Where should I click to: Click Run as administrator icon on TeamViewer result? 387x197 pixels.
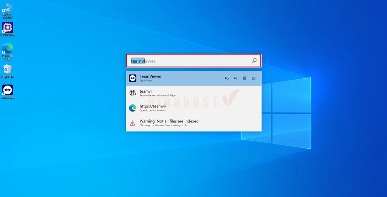click(227, 78)
